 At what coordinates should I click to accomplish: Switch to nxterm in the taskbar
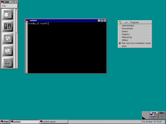(25, 122)
